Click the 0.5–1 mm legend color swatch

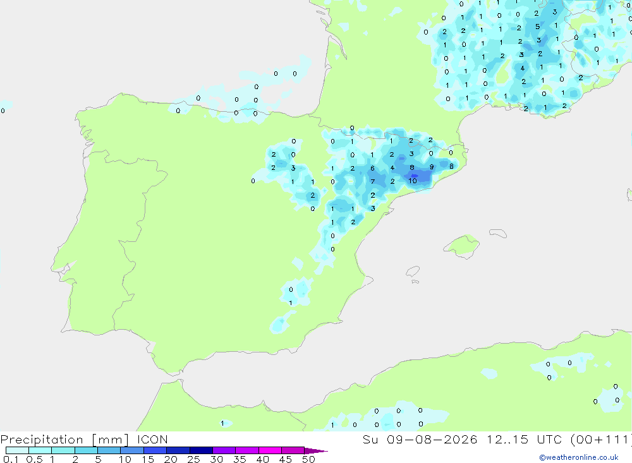pos(40,450)
